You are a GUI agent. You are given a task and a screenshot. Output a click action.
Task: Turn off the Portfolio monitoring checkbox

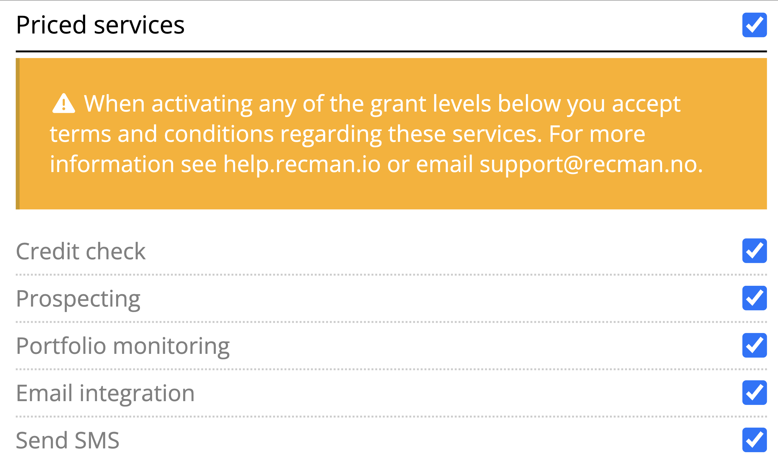(754, 345)
